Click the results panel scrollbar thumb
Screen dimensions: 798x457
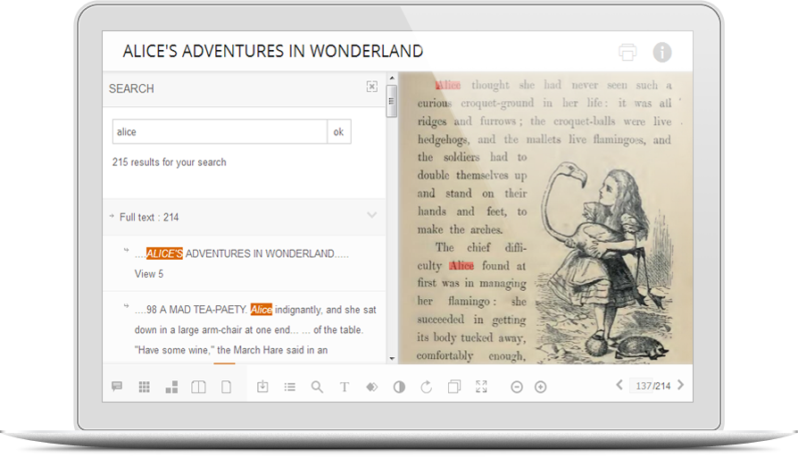(x=391, y=101)
